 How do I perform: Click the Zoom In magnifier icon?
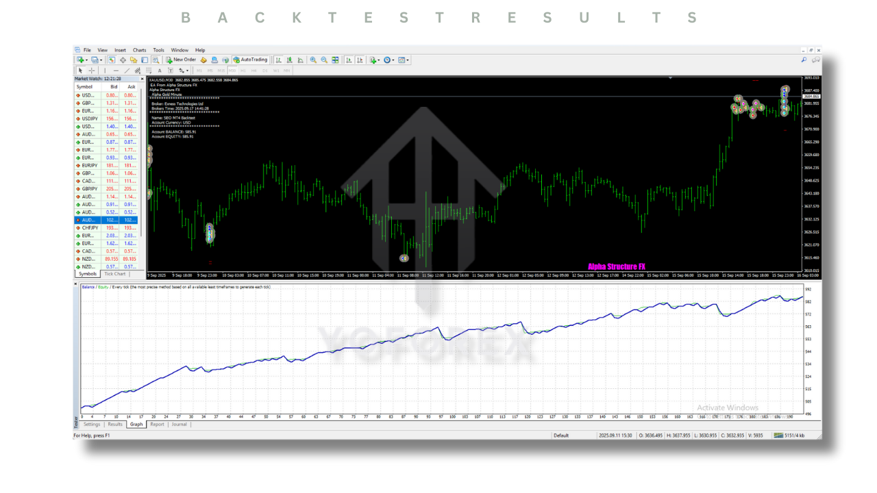pos(313,60)
